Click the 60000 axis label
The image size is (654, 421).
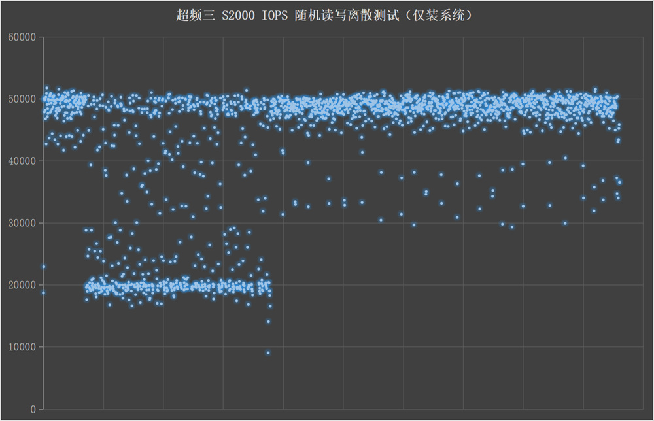[22, 37]
